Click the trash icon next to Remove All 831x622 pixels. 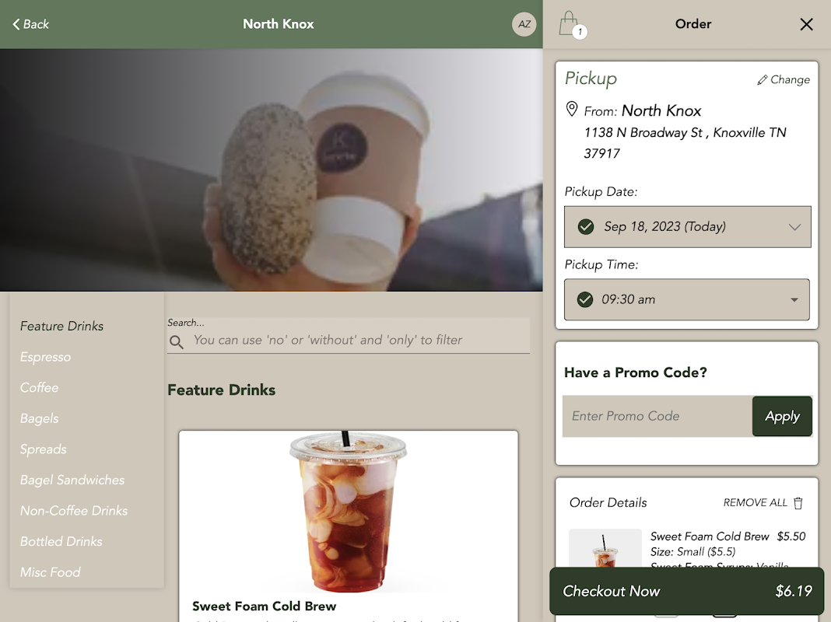click(x=798, y=503)
